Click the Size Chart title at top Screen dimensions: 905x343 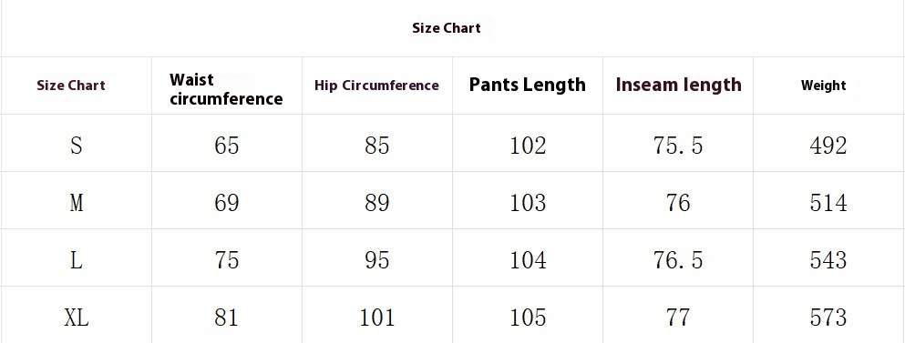(x=447, y=27)
